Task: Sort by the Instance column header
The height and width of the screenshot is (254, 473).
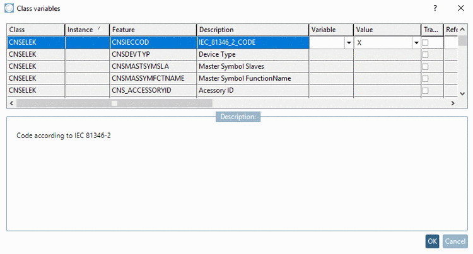Action: point(87,30)
